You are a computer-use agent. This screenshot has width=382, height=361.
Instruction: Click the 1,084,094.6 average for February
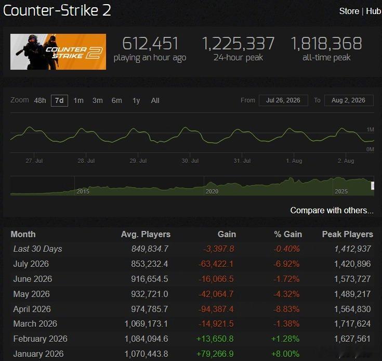pos(146,339)
